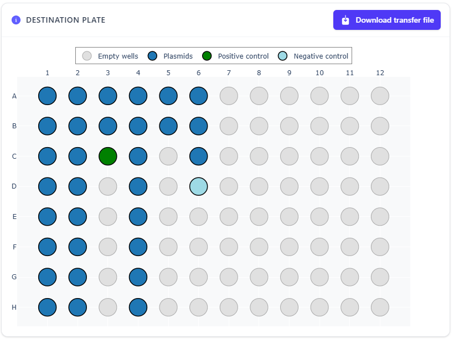454x339 pixels.
Task: Toggle plasmid well B6
Action: tap(198, 126)
